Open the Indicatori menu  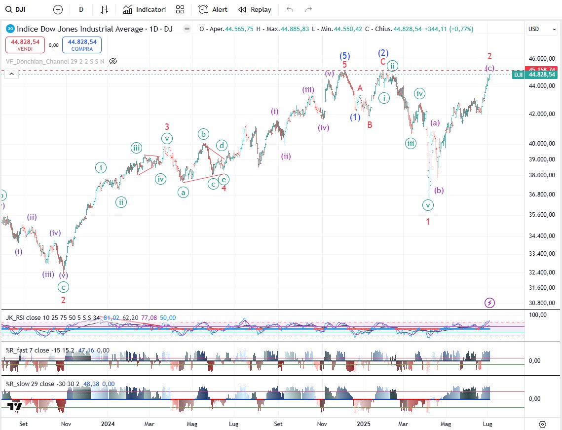tap(144, 10)
